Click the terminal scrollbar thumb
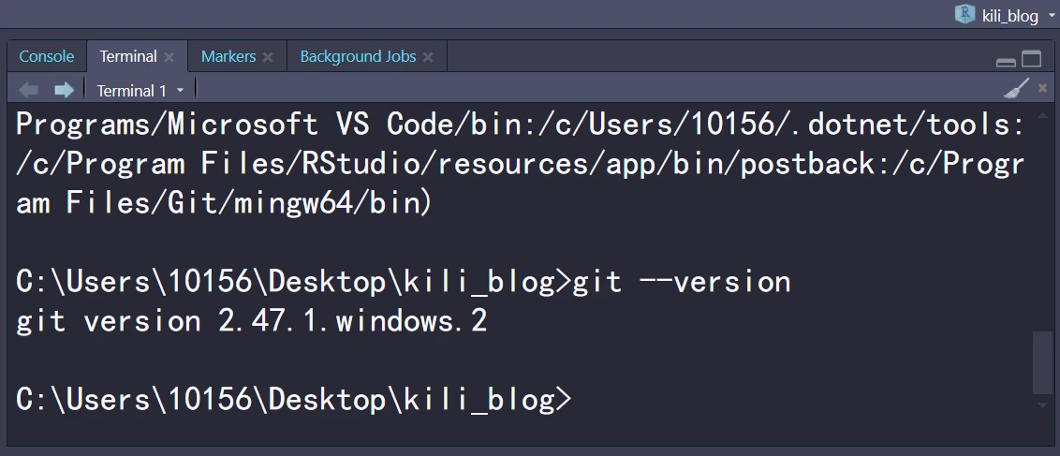The image size is (1060, 456). [1041, 361]
